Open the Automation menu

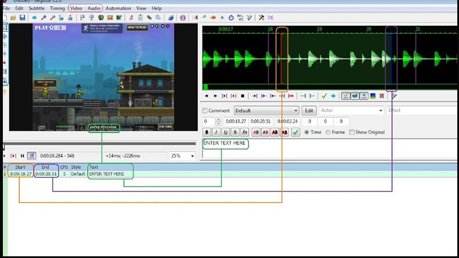pos(118,9)
